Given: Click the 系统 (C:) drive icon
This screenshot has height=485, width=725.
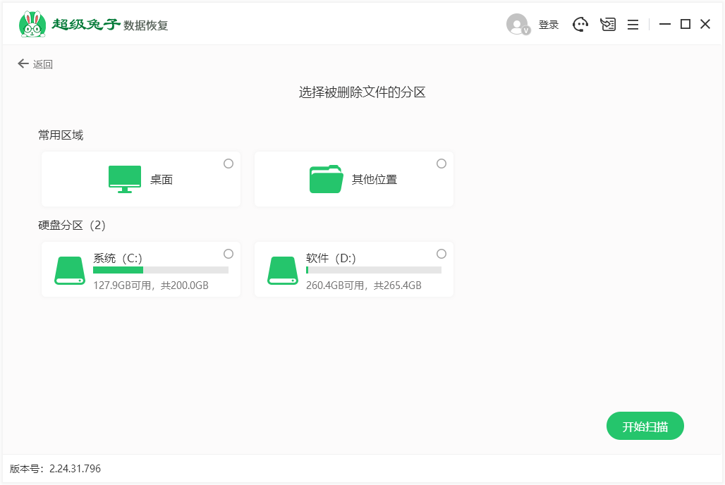Looking at the screenshot, I should [x=68, y=270].
